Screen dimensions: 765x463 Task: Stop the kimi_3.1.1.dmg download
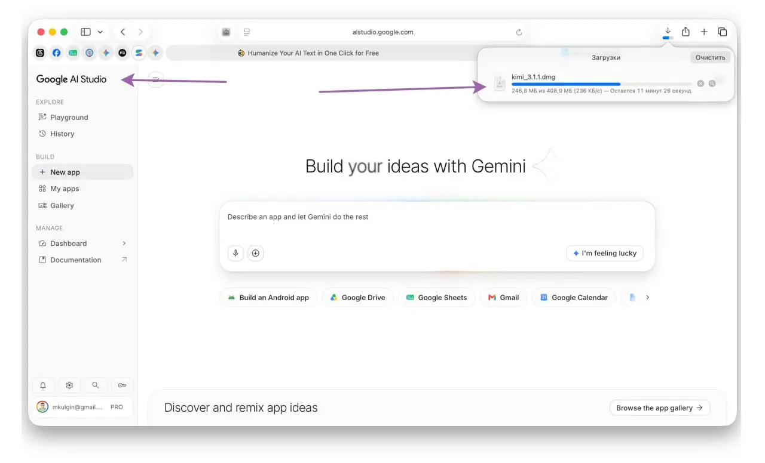pyautogui.click(x=700, y=84)
